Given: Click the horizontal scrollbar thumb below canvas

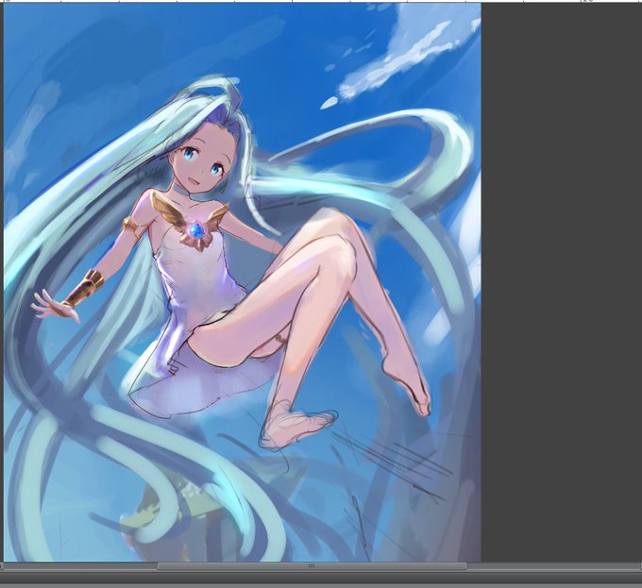Looking at the screenshot, I should (312, 566).
